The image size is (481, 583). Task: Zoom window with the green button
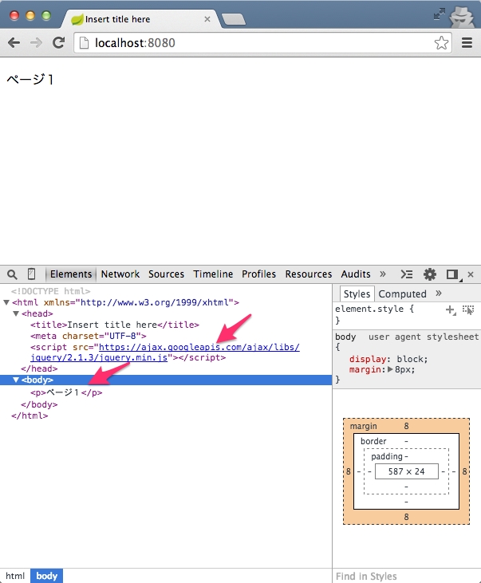[x=46, y=16]
